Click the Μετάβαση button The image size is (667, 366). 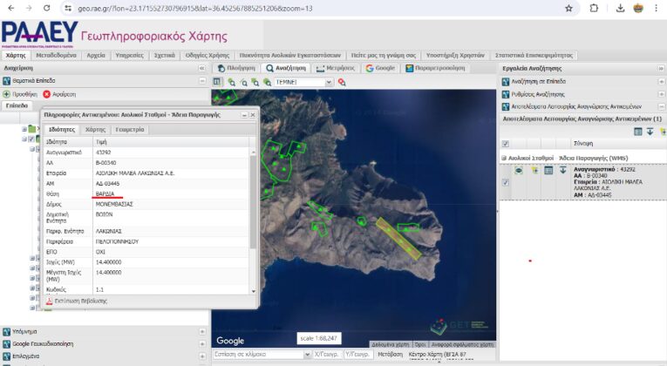(x=390, y=354)
